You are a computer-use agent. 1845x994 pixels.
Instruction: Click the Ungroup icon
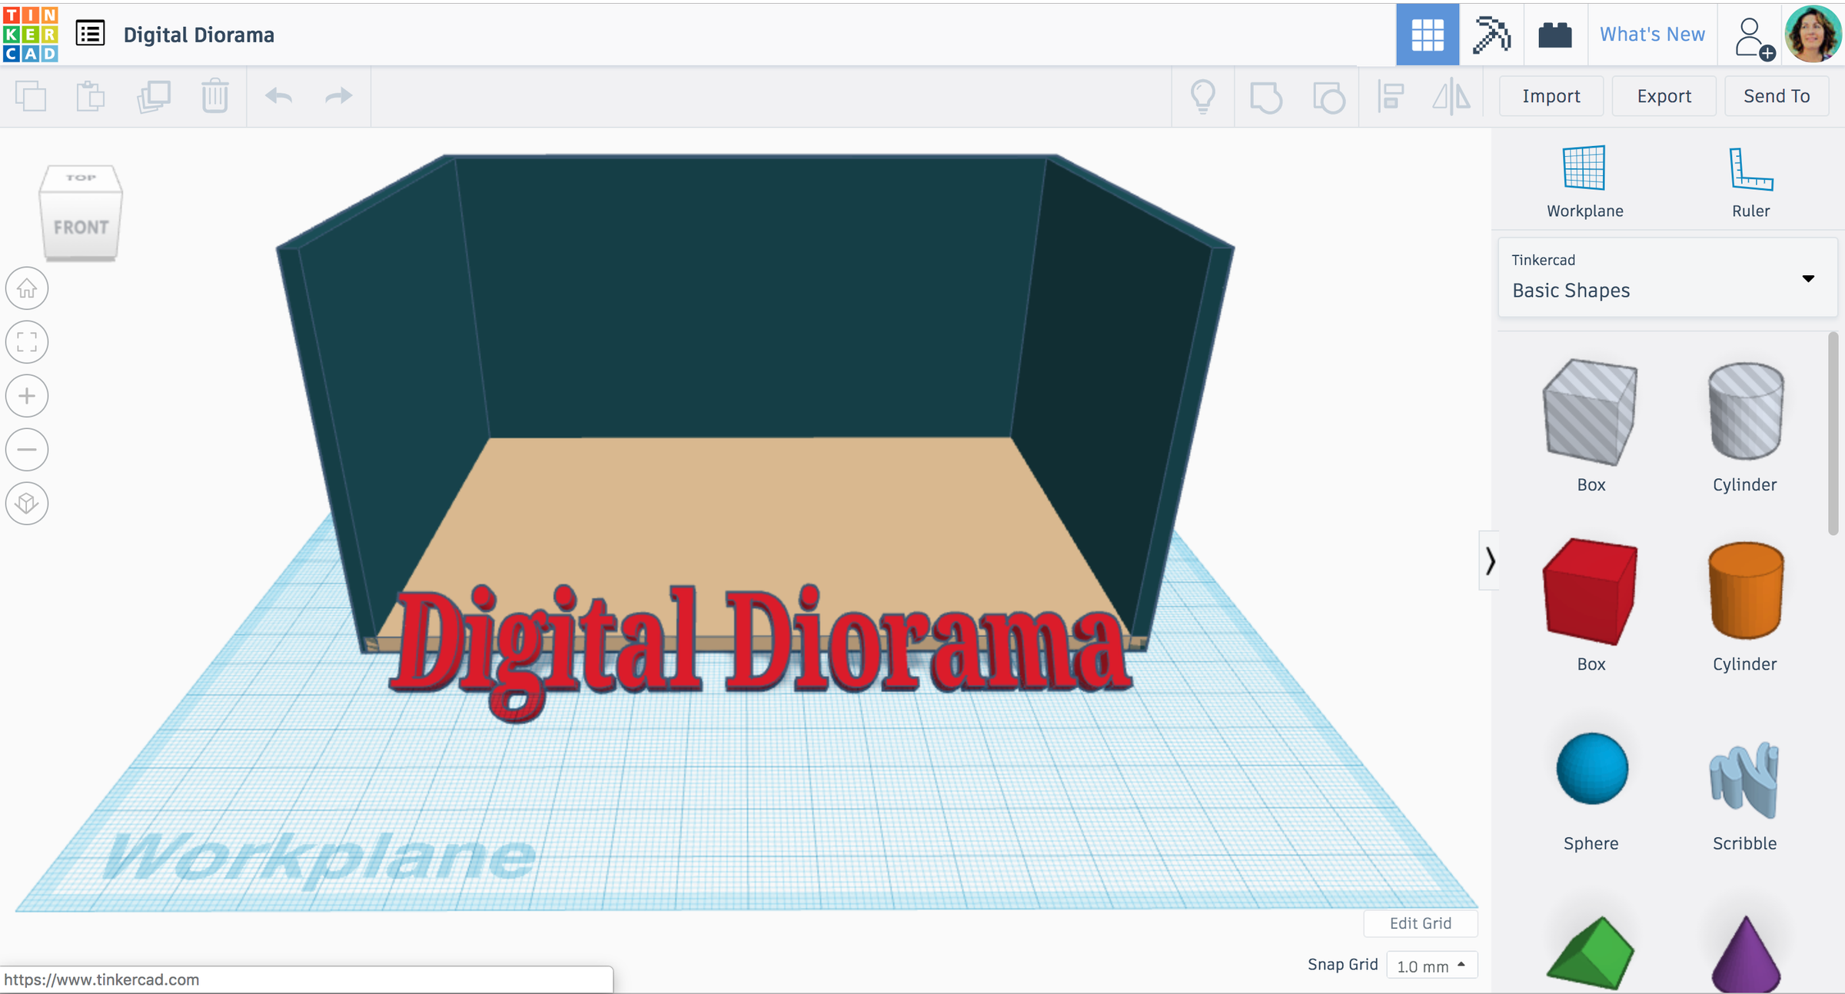point(1329,95)
